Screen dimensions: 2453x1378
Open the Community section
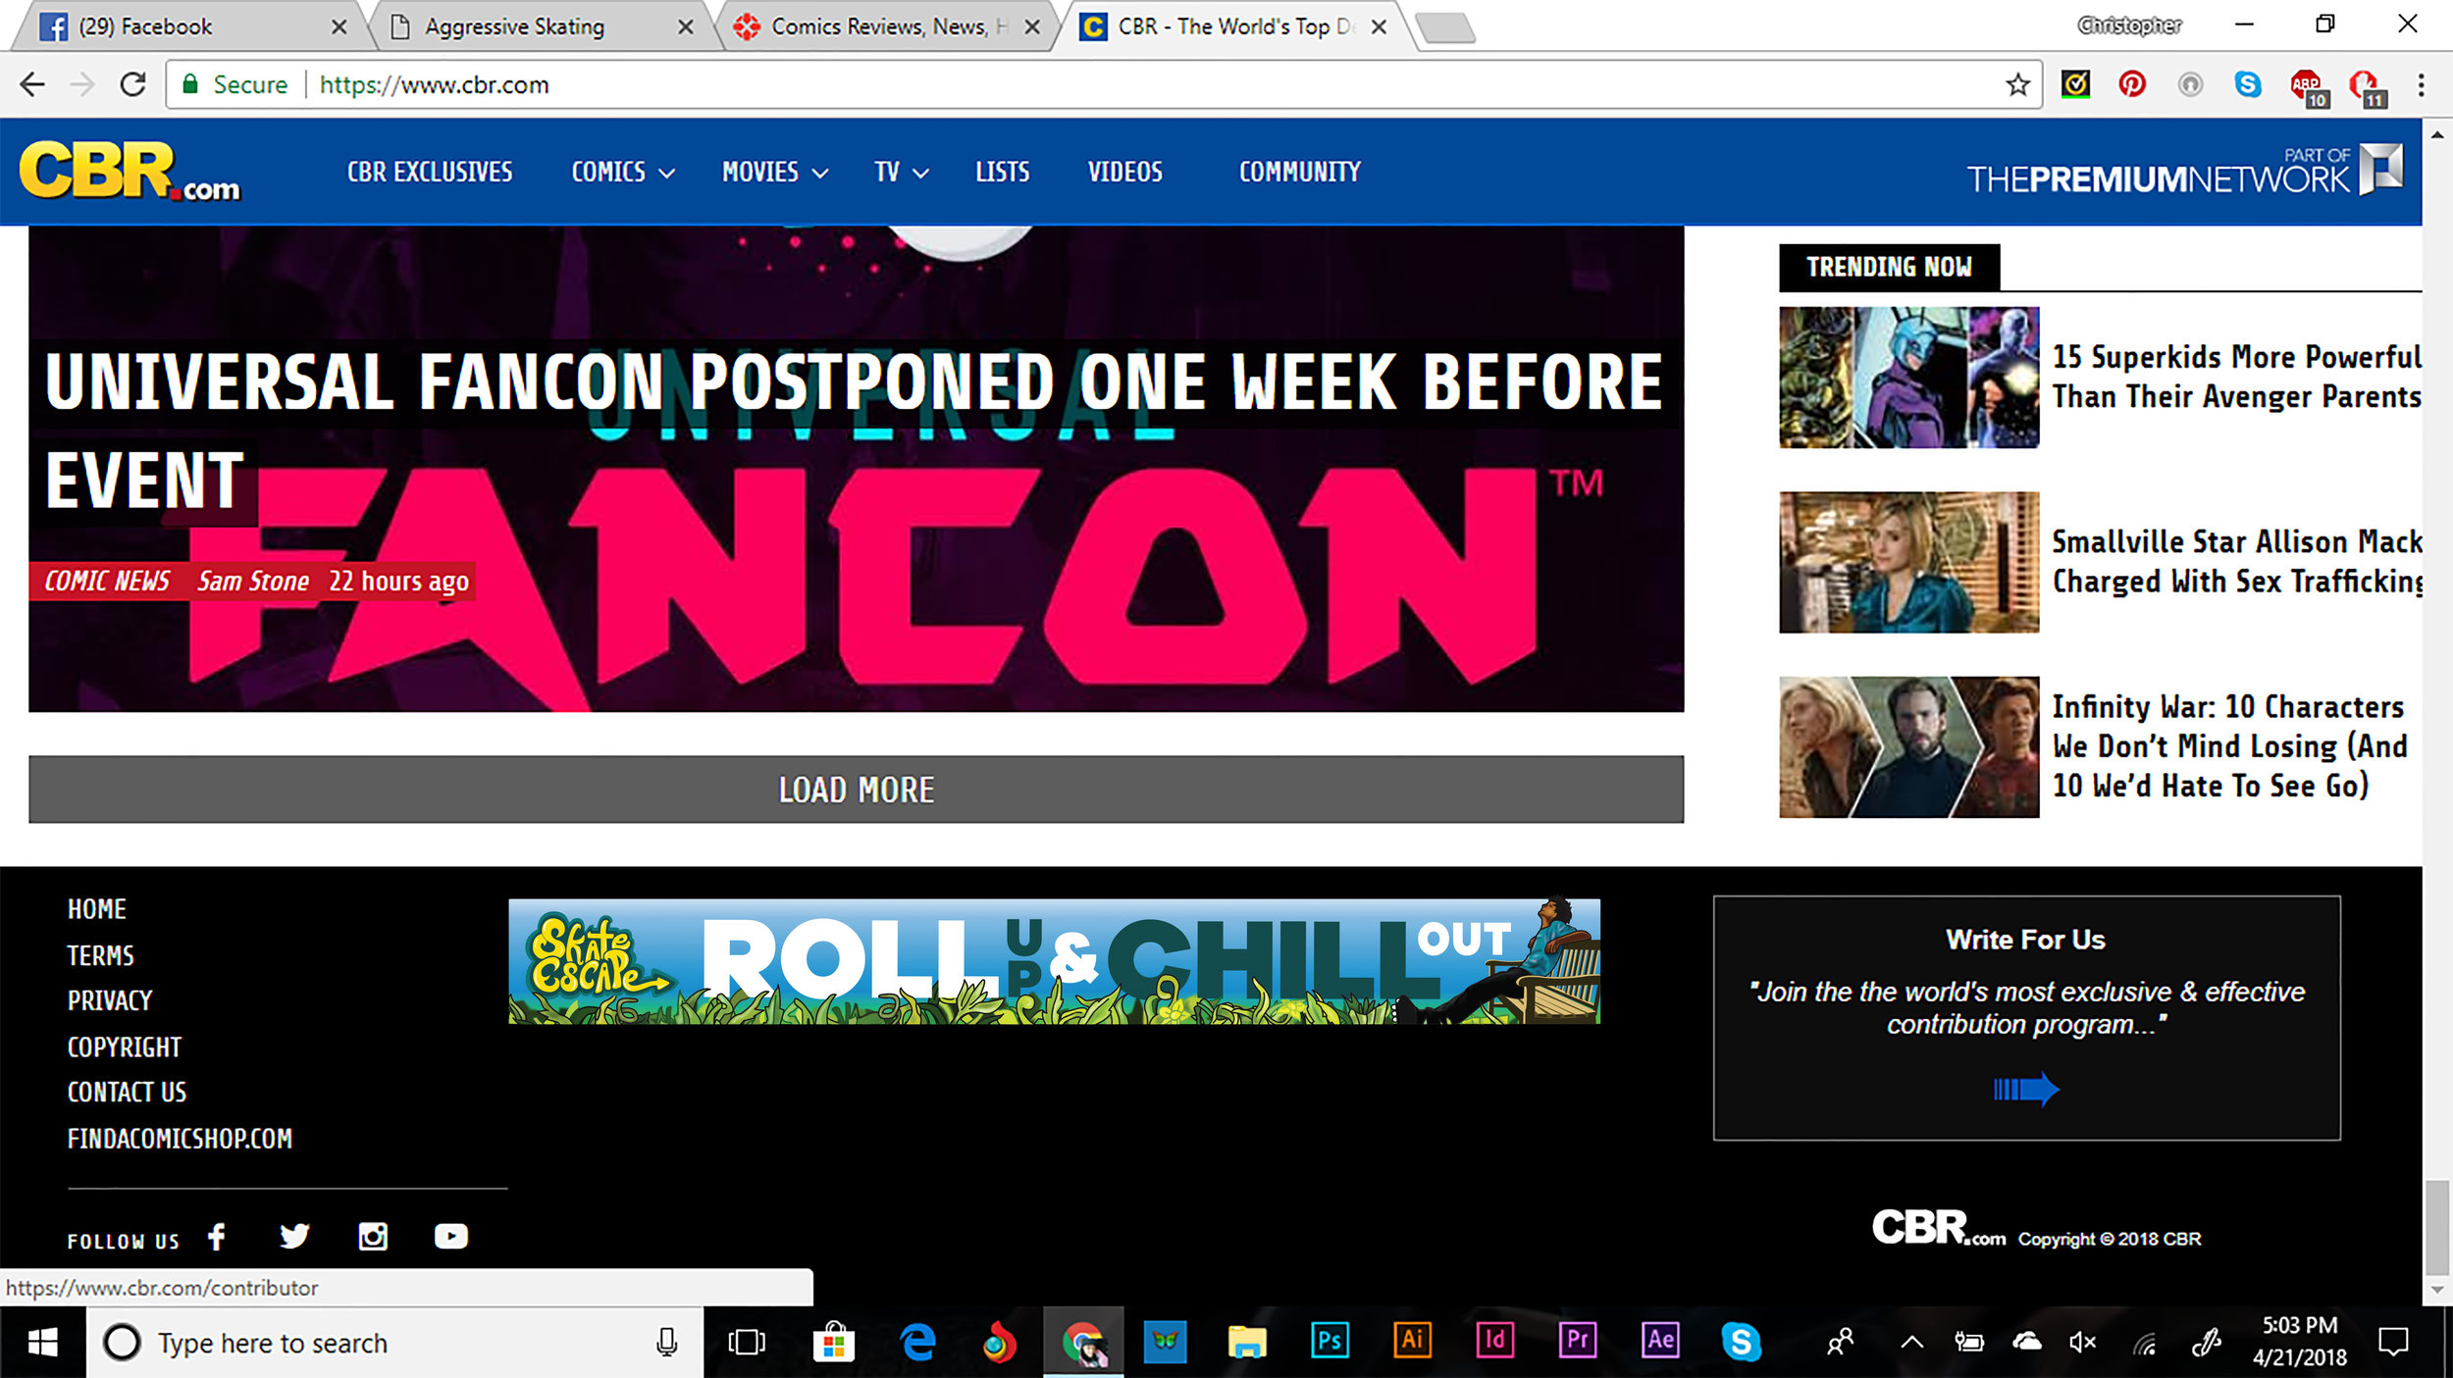(x=1299, y=173)
